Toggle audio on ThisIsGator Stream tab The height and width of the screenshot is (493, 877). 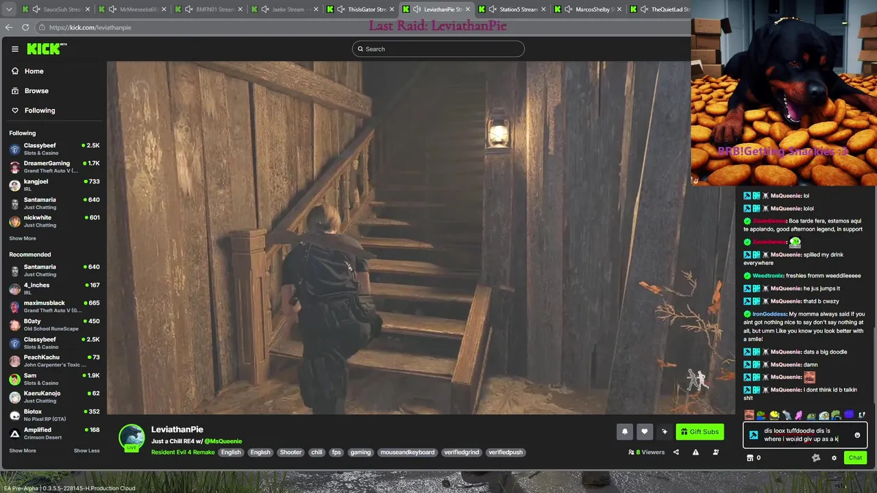pyautogui.click(x=341, y=10)
